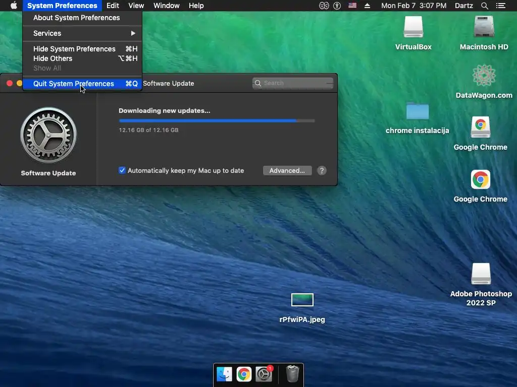Open the System Preferences menu bar item

[62, 6]
